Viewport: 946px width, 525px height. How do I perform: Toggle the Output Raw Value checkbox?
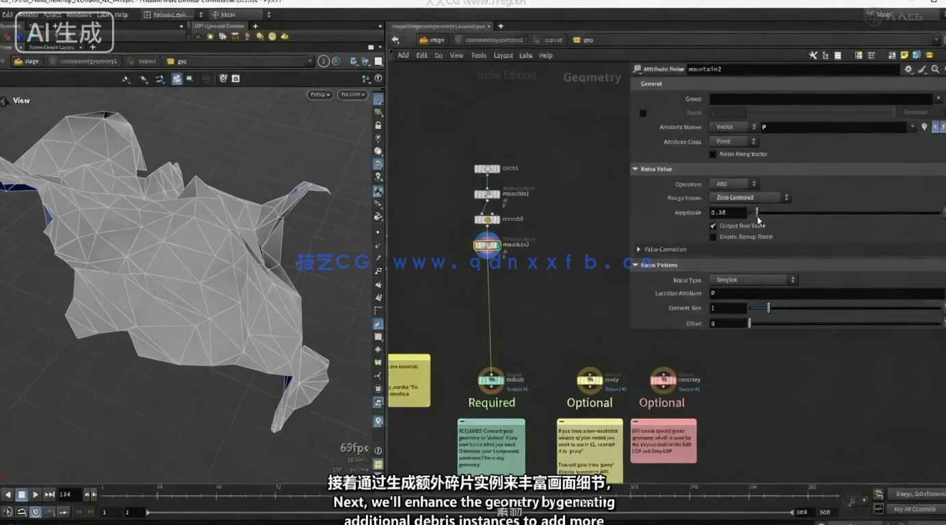tap(713, 226)
